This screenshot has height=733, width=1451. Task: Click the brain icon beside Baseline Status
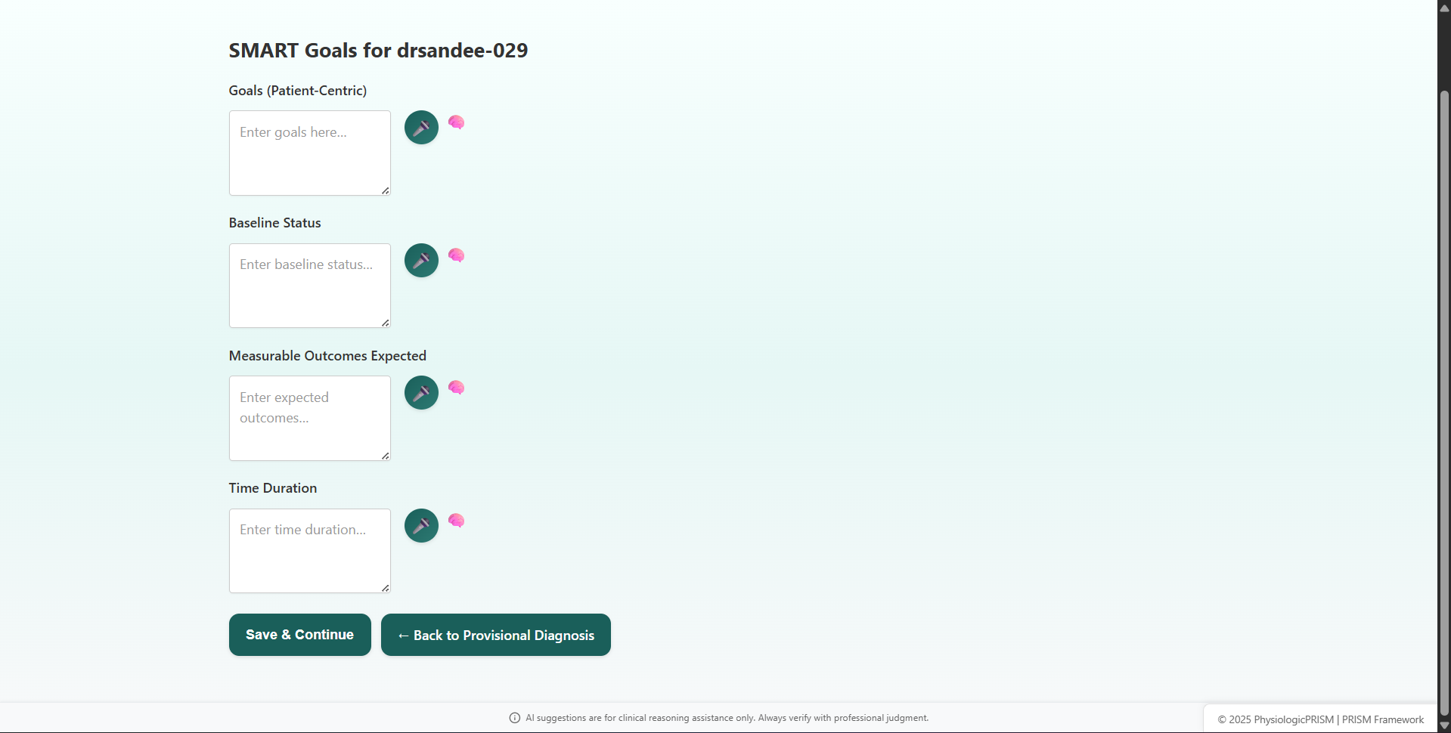pyautogui.click(x=456, y=255)
